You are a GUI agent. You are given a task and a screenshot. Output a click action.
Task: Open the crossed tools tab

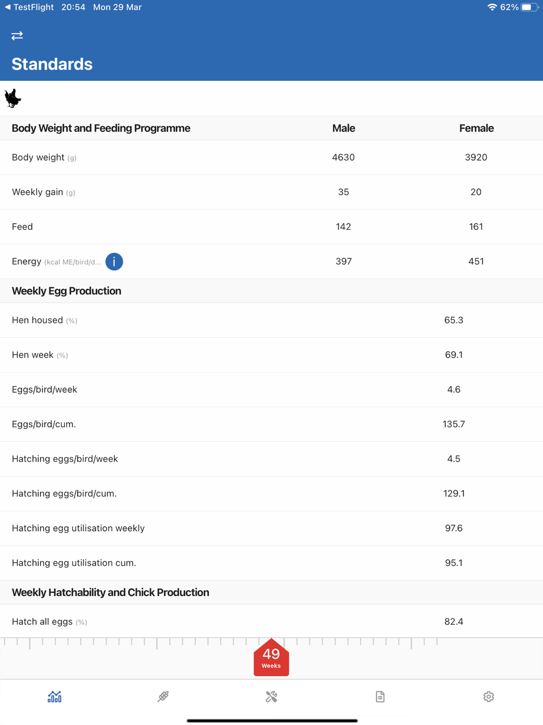271,696
